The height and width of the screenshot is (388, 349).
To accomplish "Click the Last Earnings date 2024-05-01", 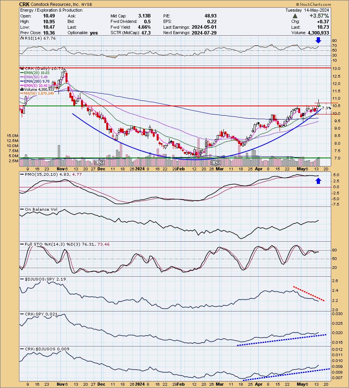I will point(204,27).
